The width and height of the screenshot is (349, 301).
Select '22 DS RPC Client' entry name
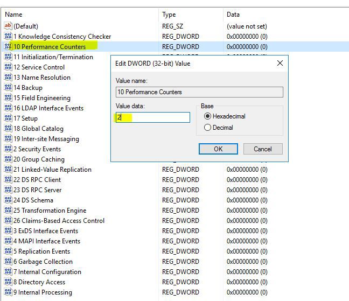(37, 180)
